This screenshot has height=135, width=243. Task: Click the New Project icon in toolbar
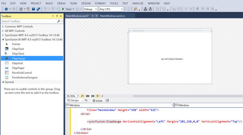coord(21,9)
